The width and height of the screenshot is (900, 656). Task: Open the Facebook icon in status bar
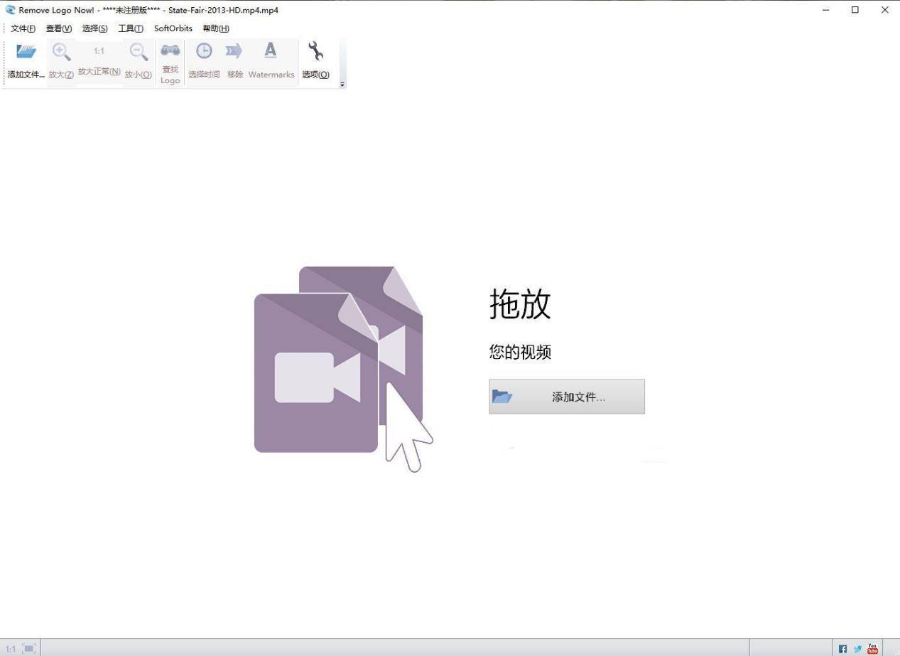pos(842,648)
